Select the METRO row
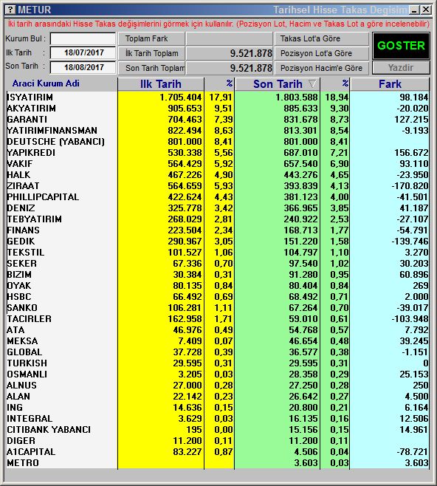Image resolution: width=437 pixels, height=486 pixels. [218, 463]
